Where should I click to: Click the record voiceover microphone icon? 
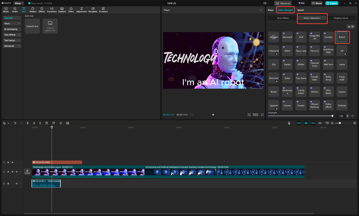(x=289, y=123)
